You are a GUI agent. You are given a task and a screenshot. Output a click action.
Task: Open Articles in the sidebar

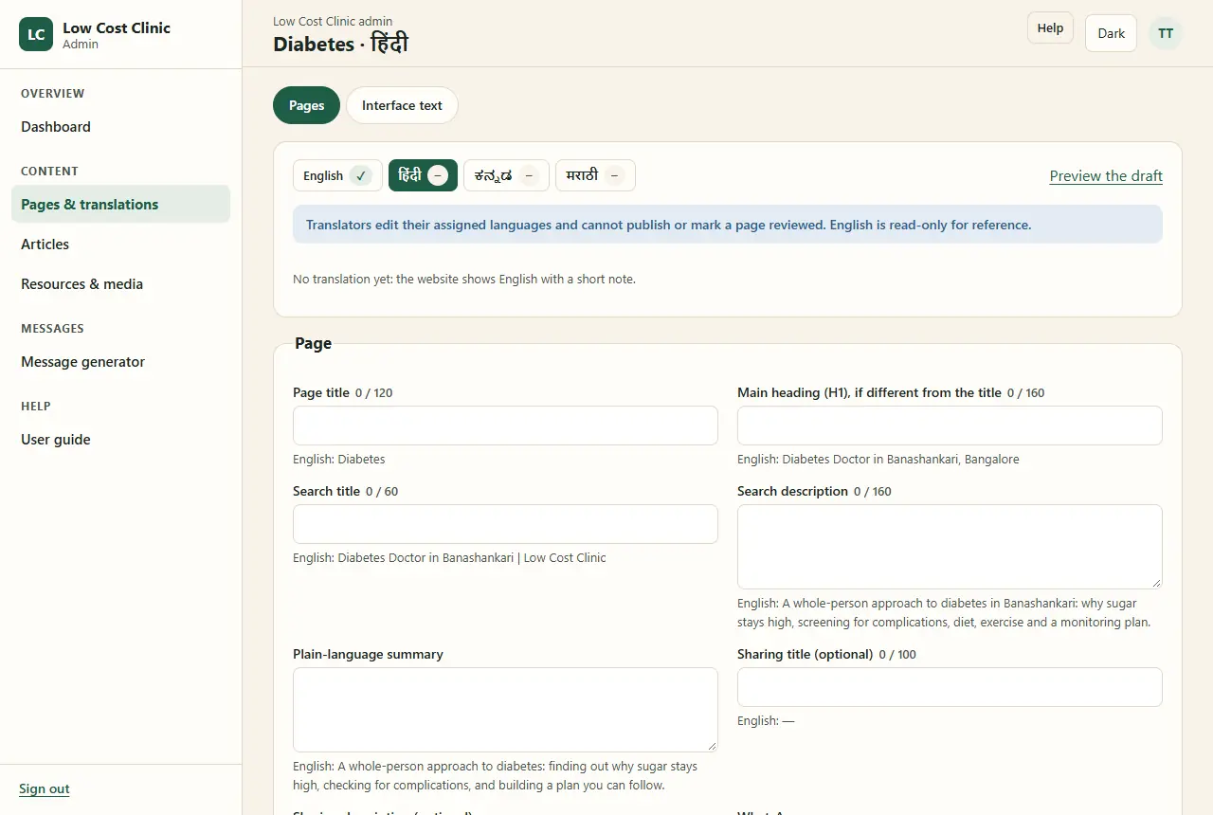pos(120,244)
